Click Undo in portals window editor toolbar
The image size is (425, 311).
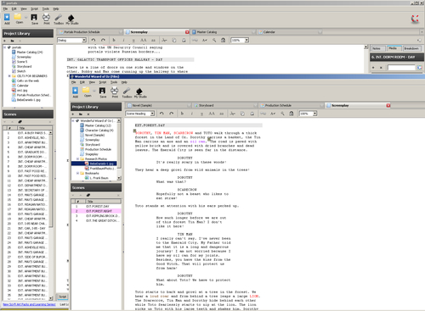pyautogui.click(x=93, y=41)
